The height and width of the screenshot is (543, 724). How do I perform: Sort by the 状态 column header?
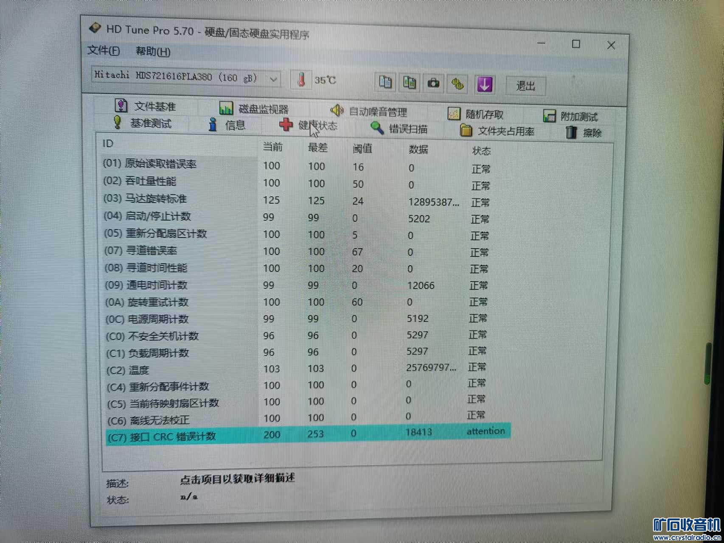(481, 151)
